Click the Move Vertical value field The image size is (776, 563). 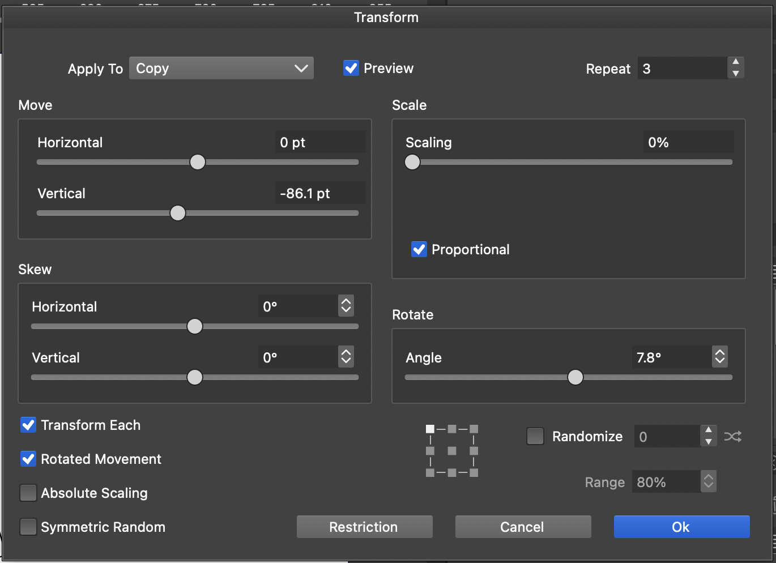pos(320,193)
